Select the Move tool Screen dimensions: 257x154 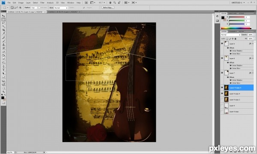(x=3, y=16)
